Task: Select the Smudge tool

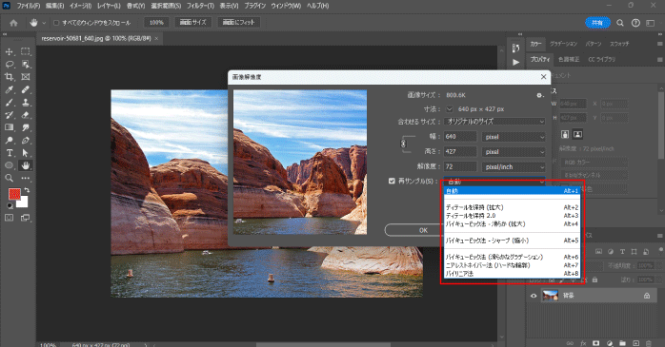Action: coord(26,127)
